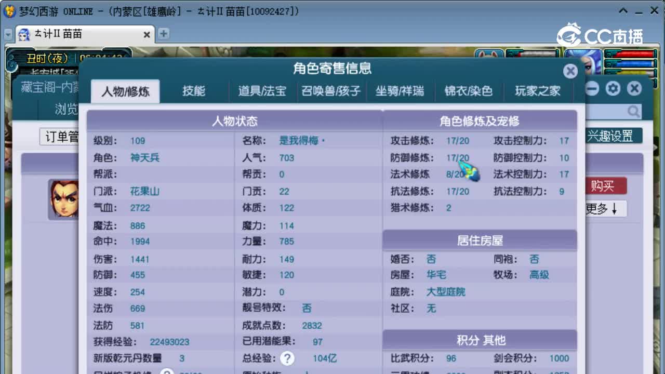The image size is (665, 374).
Task: Click the character avatar thumbnail in listing
Action: click(x=63, y=199)
